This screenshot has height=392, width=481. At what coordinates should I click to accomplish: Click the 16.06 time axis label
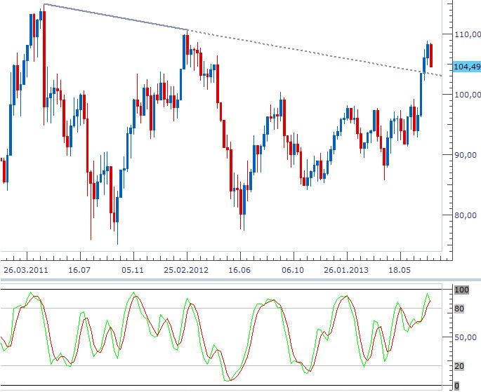(239, 270)
